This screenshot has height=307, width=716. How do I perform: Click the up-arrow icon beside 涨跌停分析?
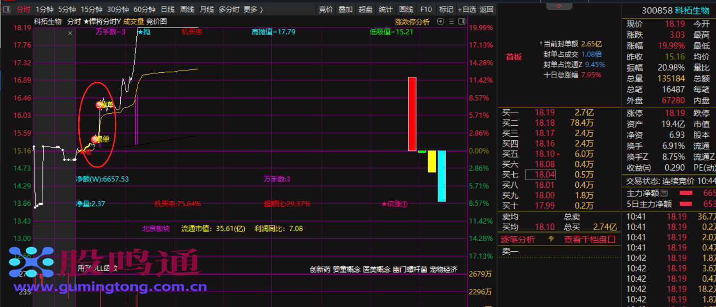pyautogui.click(x=440, y=22)
